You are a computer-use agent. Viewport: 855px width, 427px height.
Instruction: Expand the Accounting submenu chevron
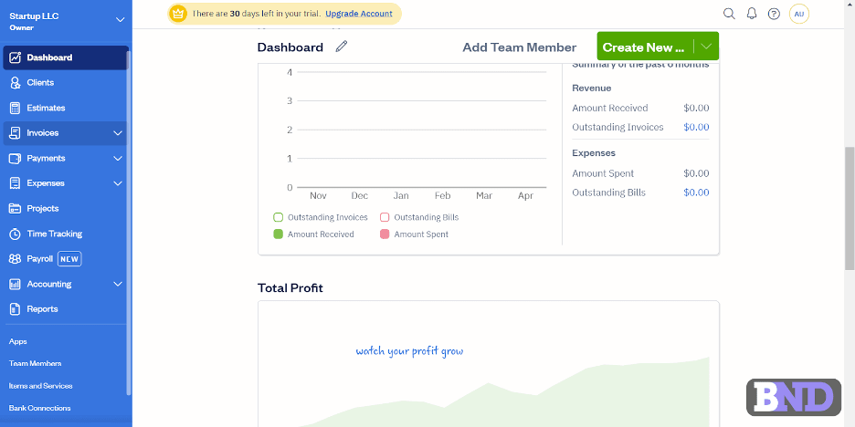coord(118,284)
